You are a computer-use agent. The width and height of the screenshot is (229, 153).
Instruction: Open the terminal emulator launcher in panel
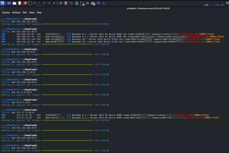pos(30,3)
